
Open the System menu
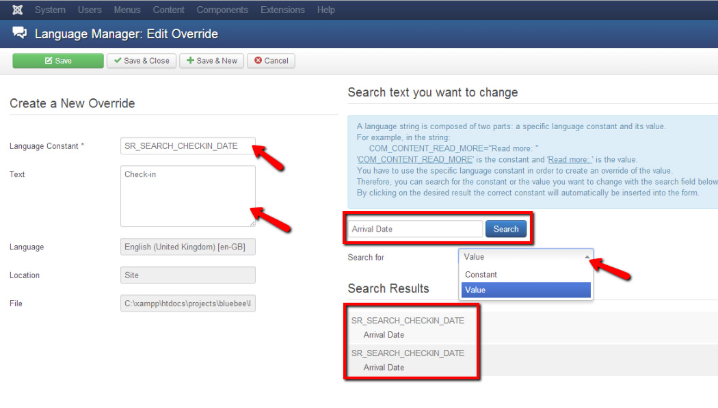click(50, 10)
